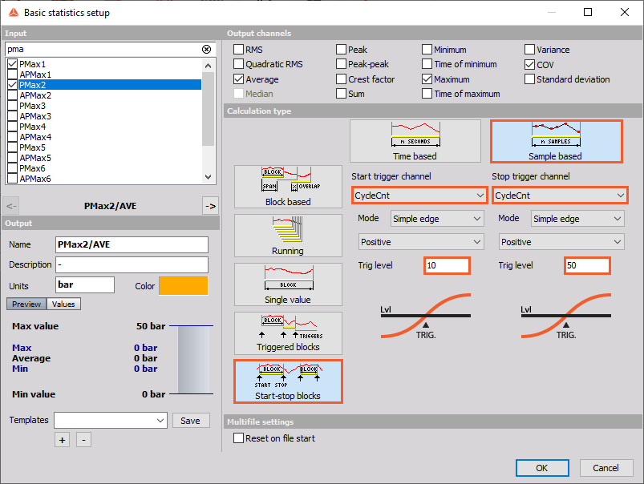Select Start-stop blocks calculation
Screen dimensions: 644x484
[288, 381]
